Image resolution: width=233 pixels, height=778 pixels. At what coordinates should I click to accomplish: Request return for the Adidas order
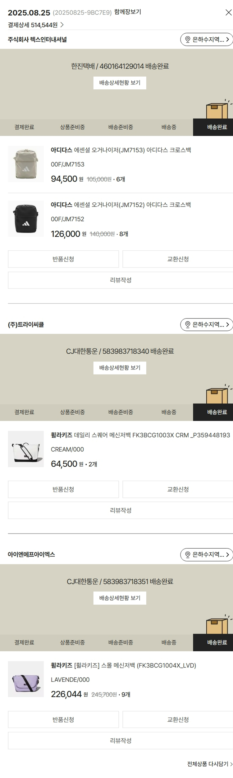point(63,259)
